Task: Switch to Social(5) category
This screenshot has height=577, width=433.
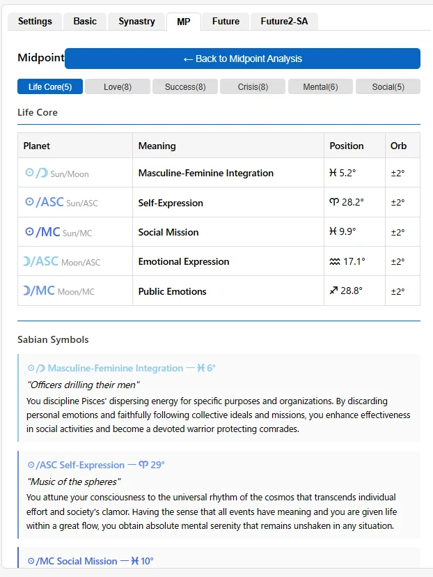Action: (x=388, y=87)
